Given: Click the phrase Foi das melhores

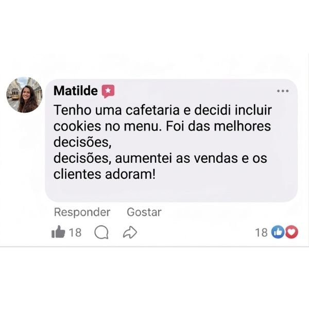Looking at the screenshot, I should [218, 126].
